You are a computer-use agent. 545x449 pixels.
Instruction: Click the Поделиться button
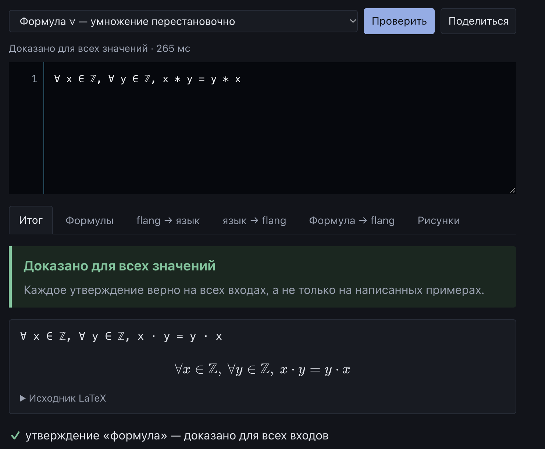478,21
